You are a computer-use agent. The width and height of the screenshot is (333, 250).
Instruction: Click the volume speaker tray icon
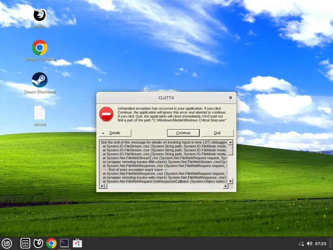[x=310, y=243]
